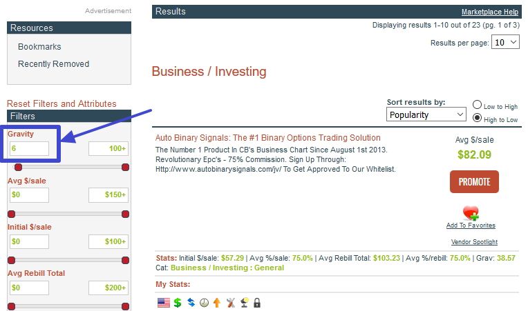This screenshot has height=311, width=528.
Task: Click the blue recurring arrows icon
Action: [191, 303]
